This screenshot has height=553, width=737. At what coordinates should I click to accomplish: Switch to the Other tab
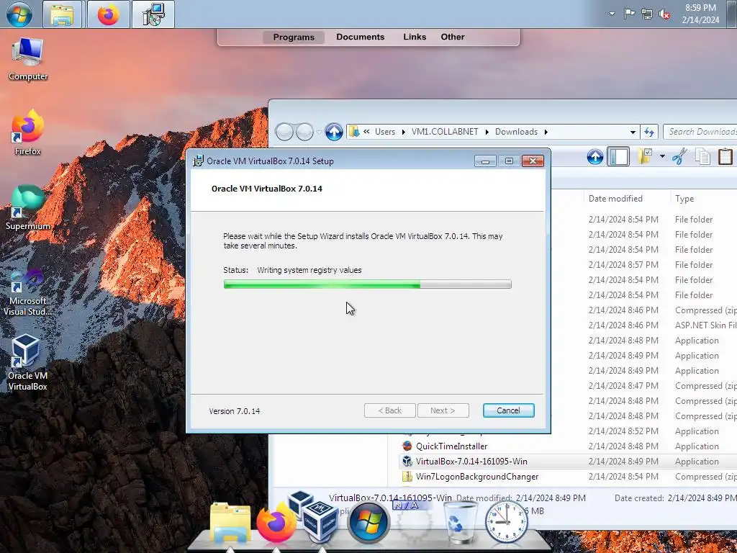click(x=453, y=37)
